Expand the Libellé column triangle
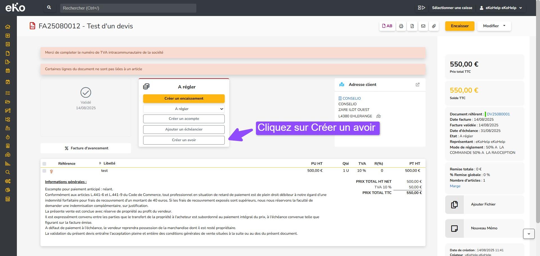 pyautogui.click(x=100, y=163)
